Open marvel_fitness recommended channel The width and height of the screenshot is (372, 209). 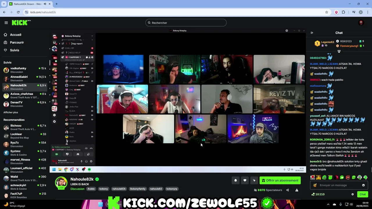[x=25, y=161]
